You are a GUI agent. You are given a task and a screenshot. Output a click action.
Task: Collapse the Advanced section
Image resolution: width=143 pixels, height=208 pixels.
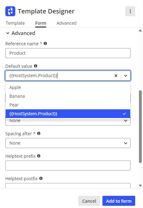tap(8, 33)
